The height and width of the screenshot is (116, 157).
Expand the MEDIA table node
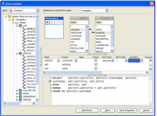[17, 93]
